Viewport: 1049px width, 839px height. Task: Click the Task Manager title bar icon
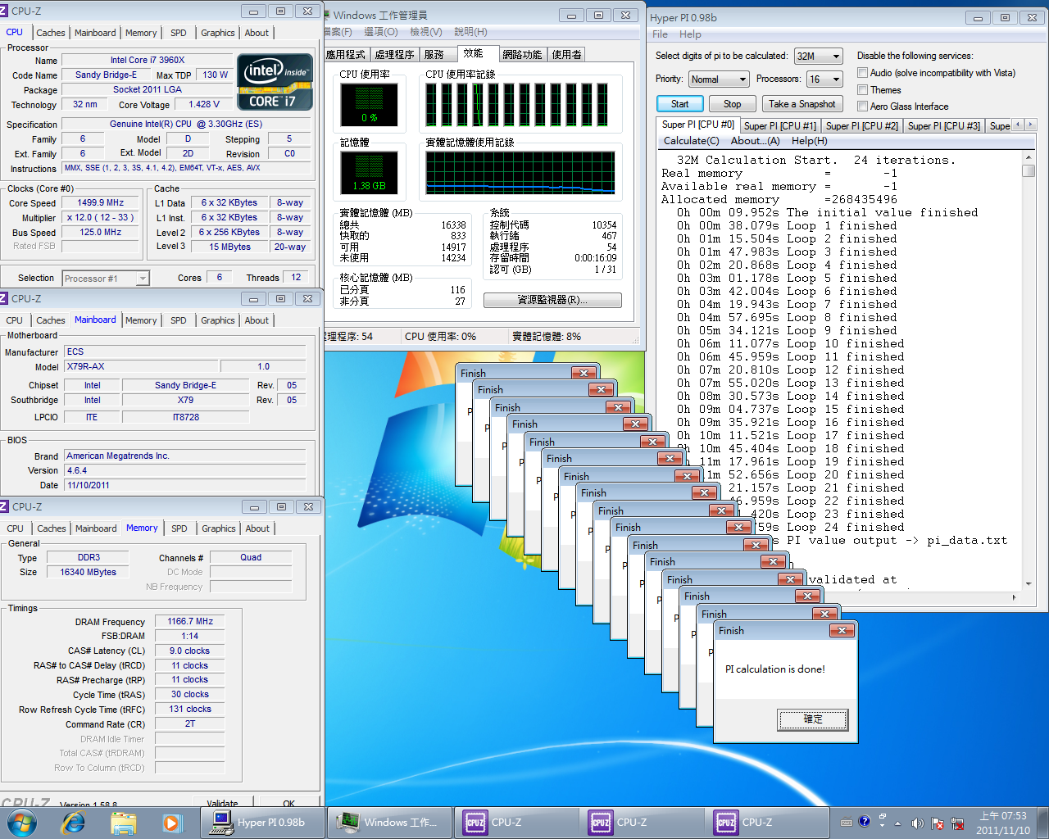point(327,15)
